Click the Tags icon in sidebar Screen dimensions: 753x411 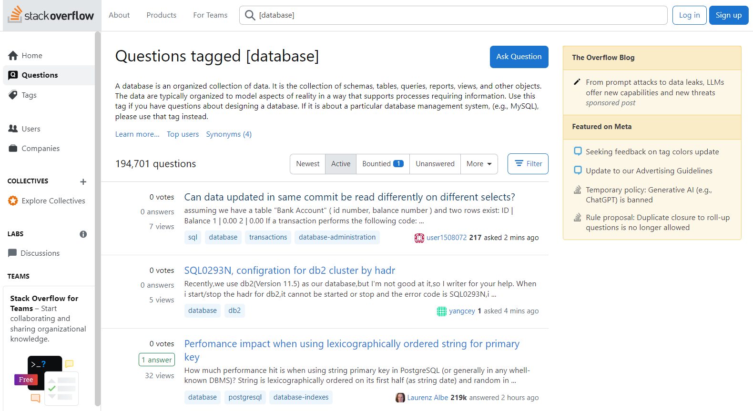pos(13,95)
